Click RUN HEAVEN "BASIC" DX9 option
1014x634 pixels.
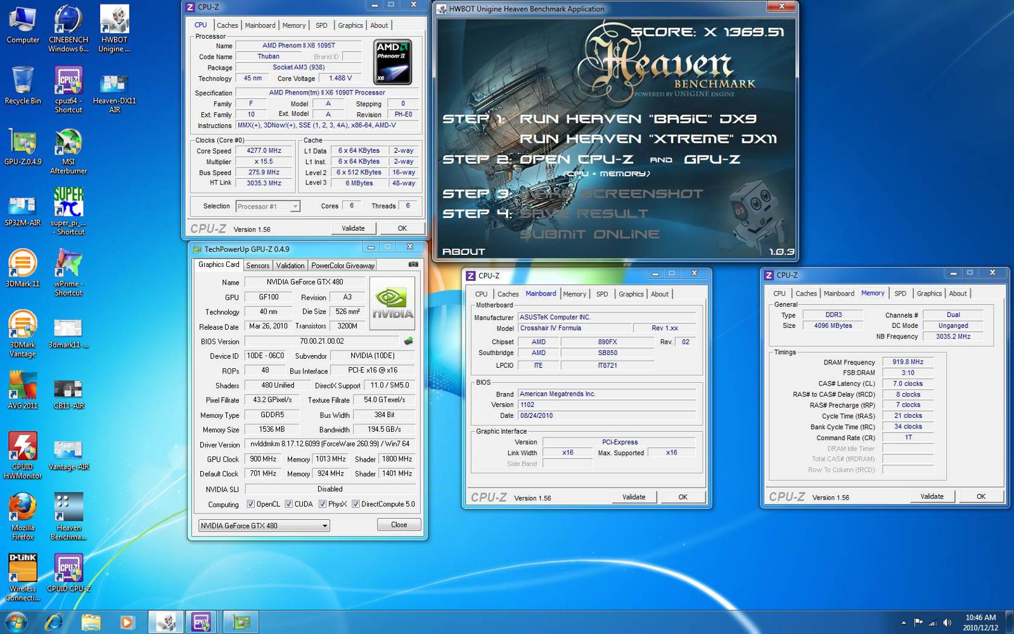click(638, 119)
